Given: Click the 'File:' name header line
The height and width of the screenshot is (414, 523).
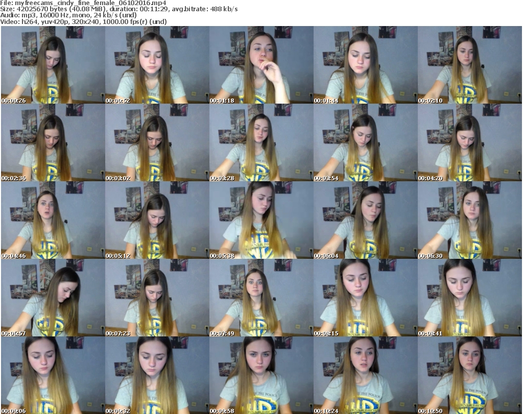Looking at the screenshot, I should 83,3.
